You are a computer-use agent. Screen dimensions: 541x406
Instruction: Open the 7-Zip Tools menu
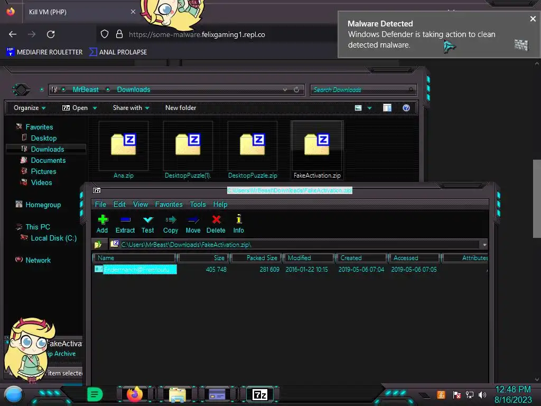198,205
